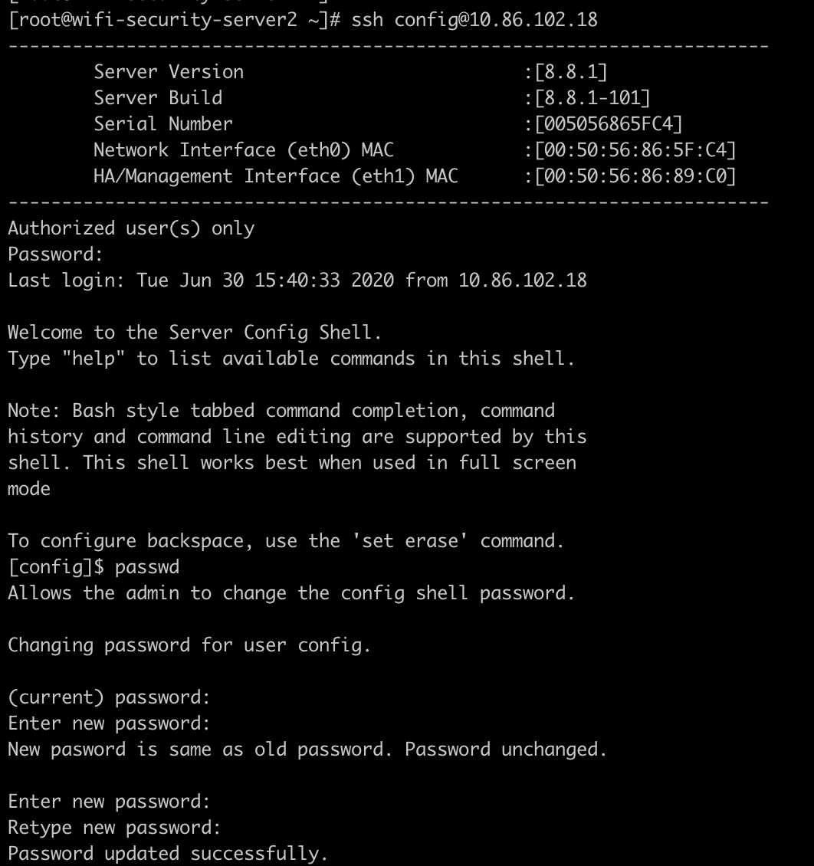Click the first 'Password:' prompt after banner
Viewport: 814px width, 866px height.
point(55,254)
